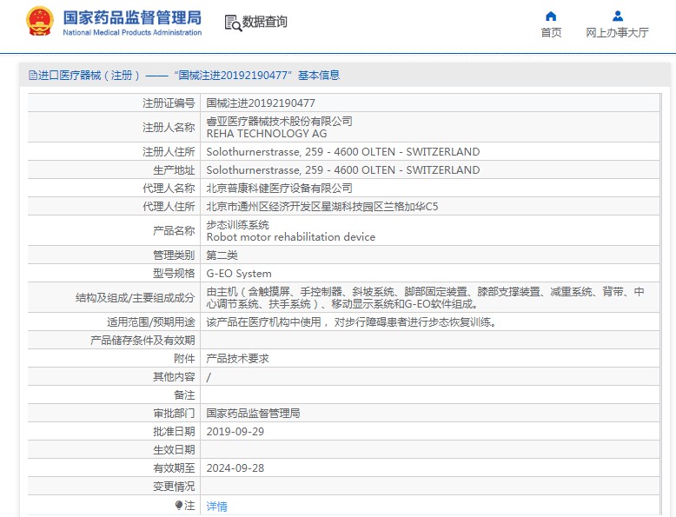The height and width of the screenshot is (517, 676).
Task: Click the 国家药品监督管理局 site title
Action: (x=132, y=17)
